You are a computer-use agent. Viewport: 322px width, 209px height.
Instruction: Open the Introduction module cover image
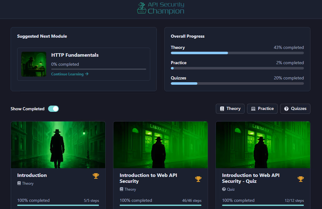58,145
